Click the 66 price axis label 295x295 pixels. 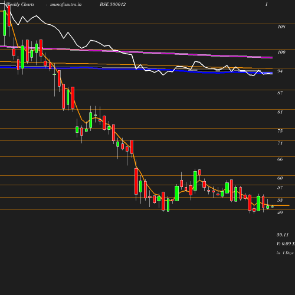click(280, 159)
